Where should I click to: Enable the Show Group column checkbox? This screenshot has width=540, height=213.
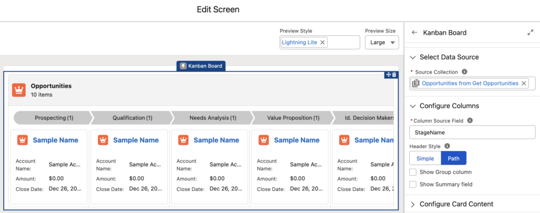[413, 172]
